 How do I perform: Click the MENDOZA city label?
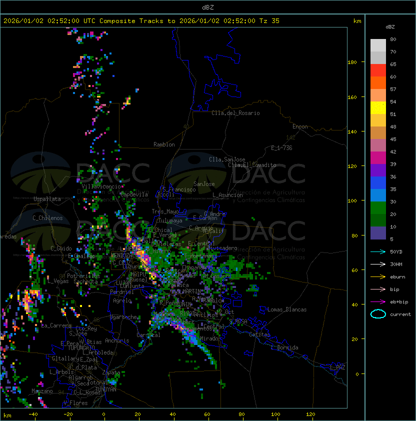[121, 255]
